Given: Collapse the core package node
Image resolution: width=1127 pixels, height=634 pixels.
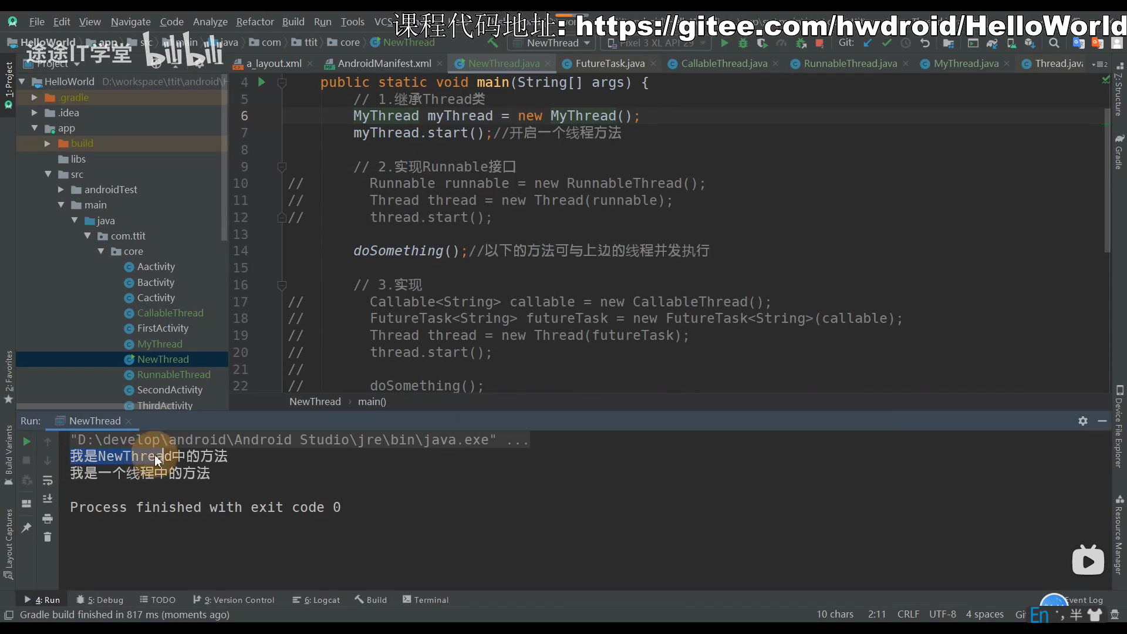Looking at the screenshot, I should (x=101, y=251).
